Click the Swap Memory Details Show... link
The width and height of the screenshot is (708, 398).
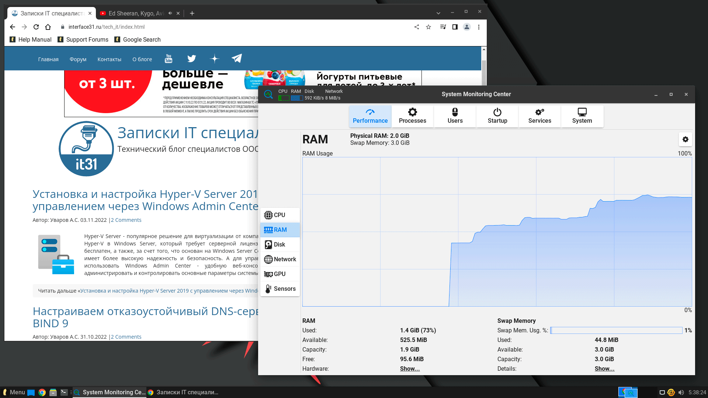604,369
